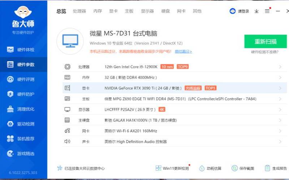
Task: Click 硬件检测不准确? link
Action: 265,52
